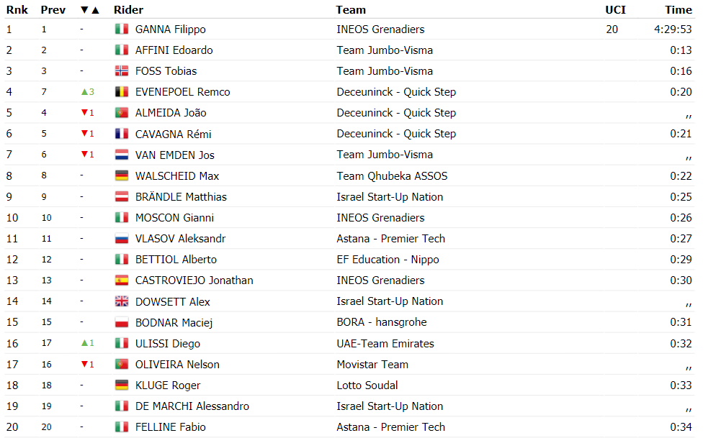The height and width of the screenshot is (438, 708).
Task: Click the Dutch flag beside VAN EMDEN Jos
Action: pos(122,155)
